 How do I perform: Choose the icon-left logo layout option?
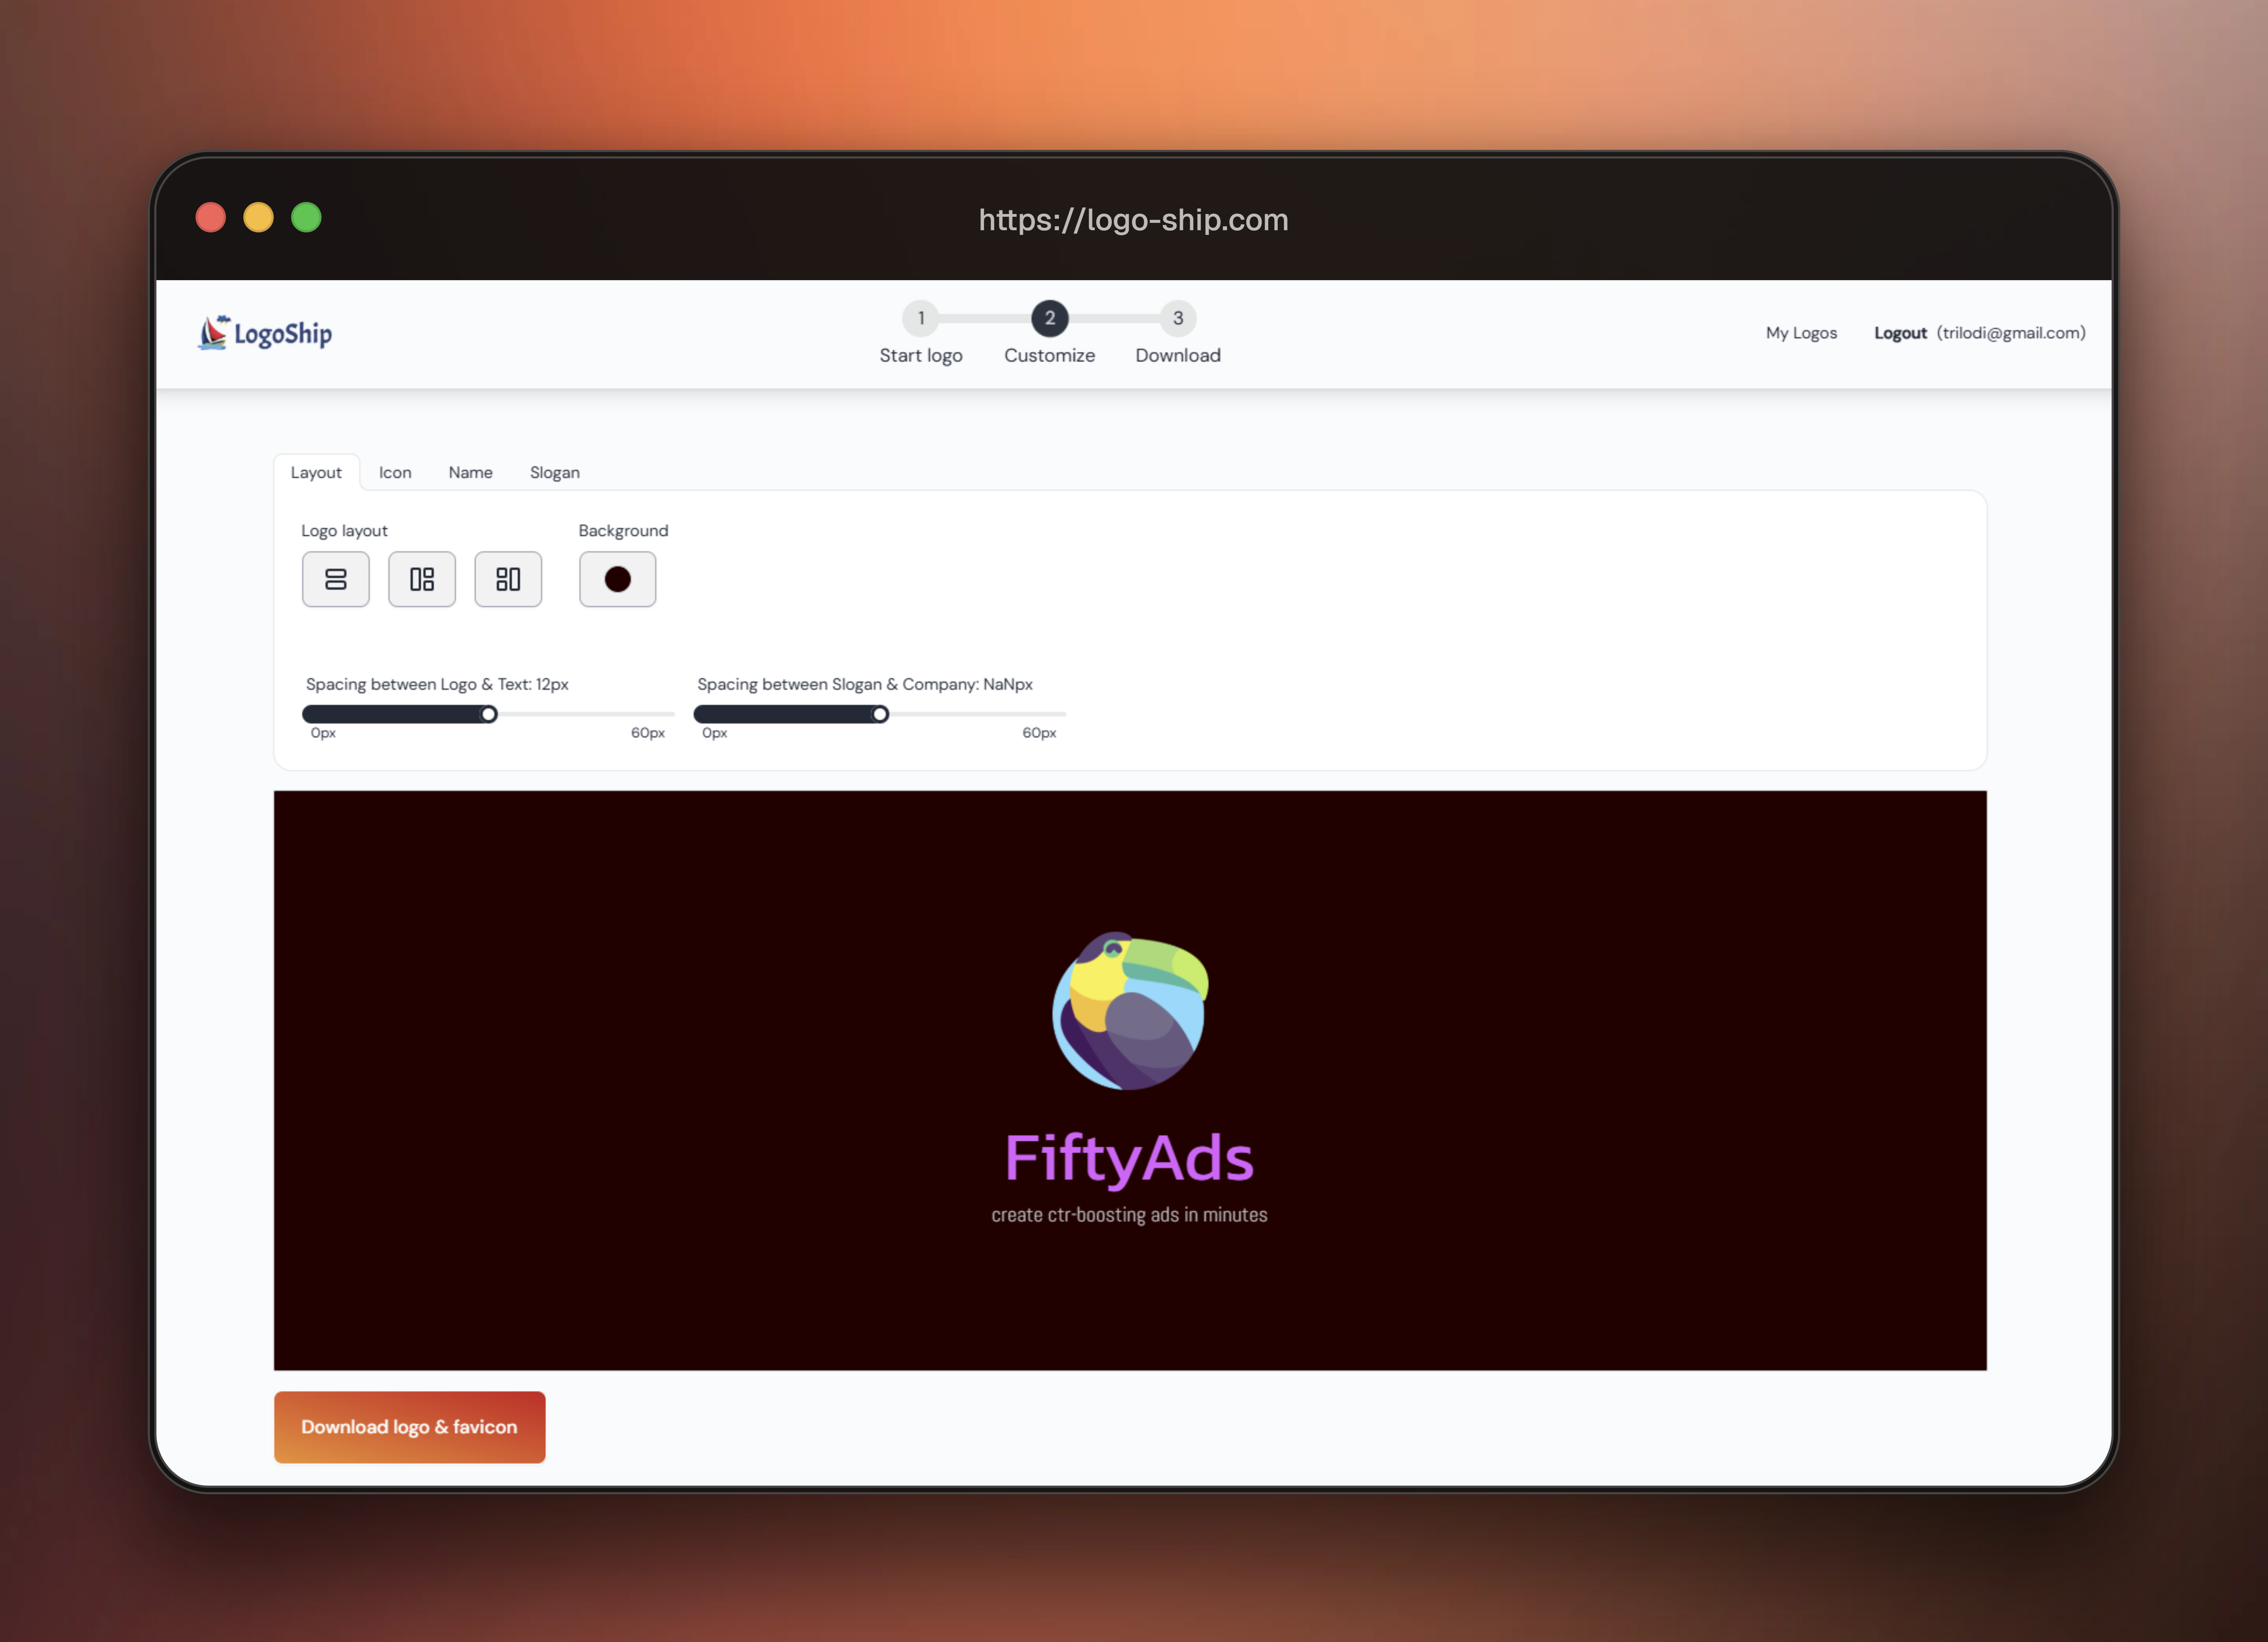click(422, 579)
